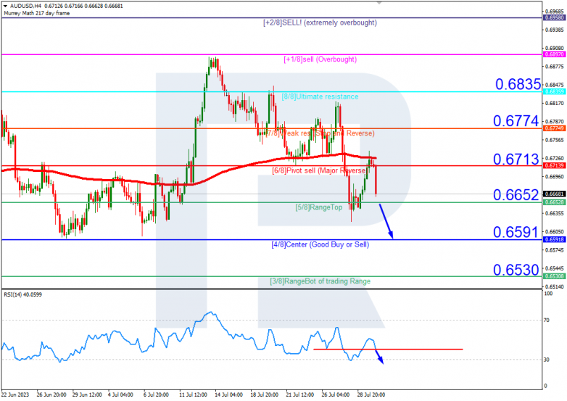
Task: Click the [6/8]Pivot sell Major Reverse label
Action: pyautogui.click(x=318, y=170)
